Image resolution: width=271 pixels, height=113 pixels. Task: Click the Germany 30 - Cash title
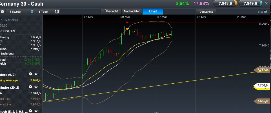(22, 4)
